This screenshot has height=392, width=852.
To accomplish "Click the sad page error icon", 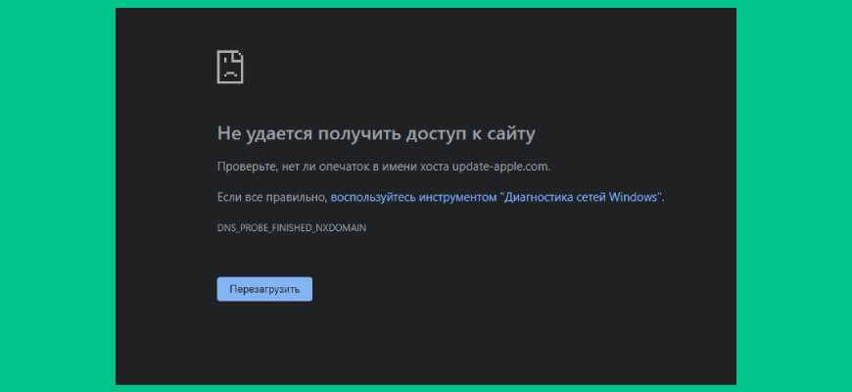I will point(229,67).
